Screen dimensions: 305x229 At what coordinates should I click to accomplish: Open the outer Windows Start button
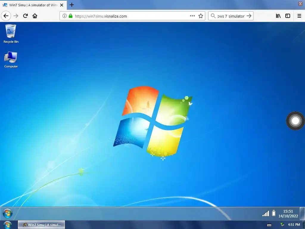click(7, 225)
